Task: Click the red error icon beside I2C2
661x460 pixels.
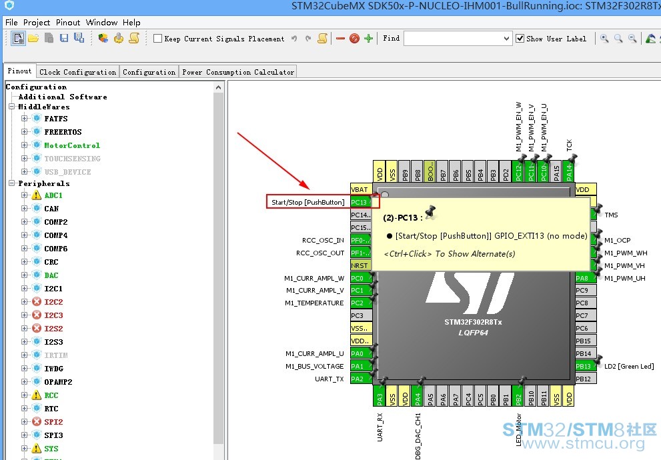Action: coord(37,301)
